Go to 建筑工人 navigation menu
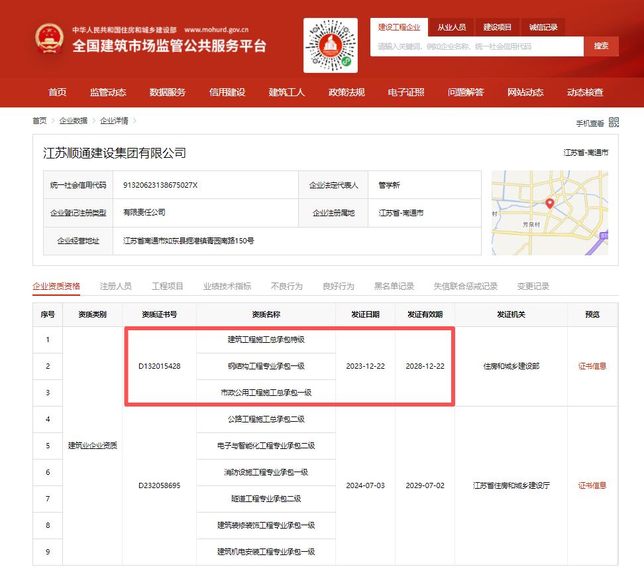 [x=287, y=92]
